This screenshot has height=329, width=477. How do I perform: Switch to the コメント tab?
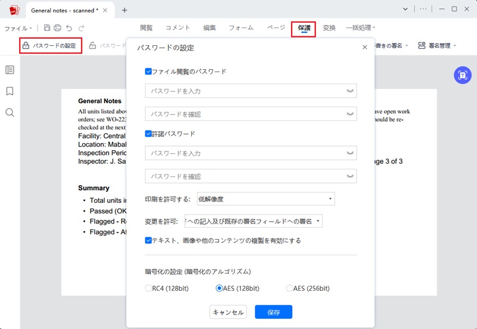click(x=178, y=27)
